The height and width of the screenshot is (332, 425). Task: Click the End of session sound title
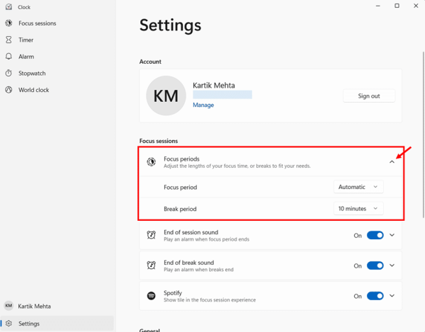[x=191, y=232]
